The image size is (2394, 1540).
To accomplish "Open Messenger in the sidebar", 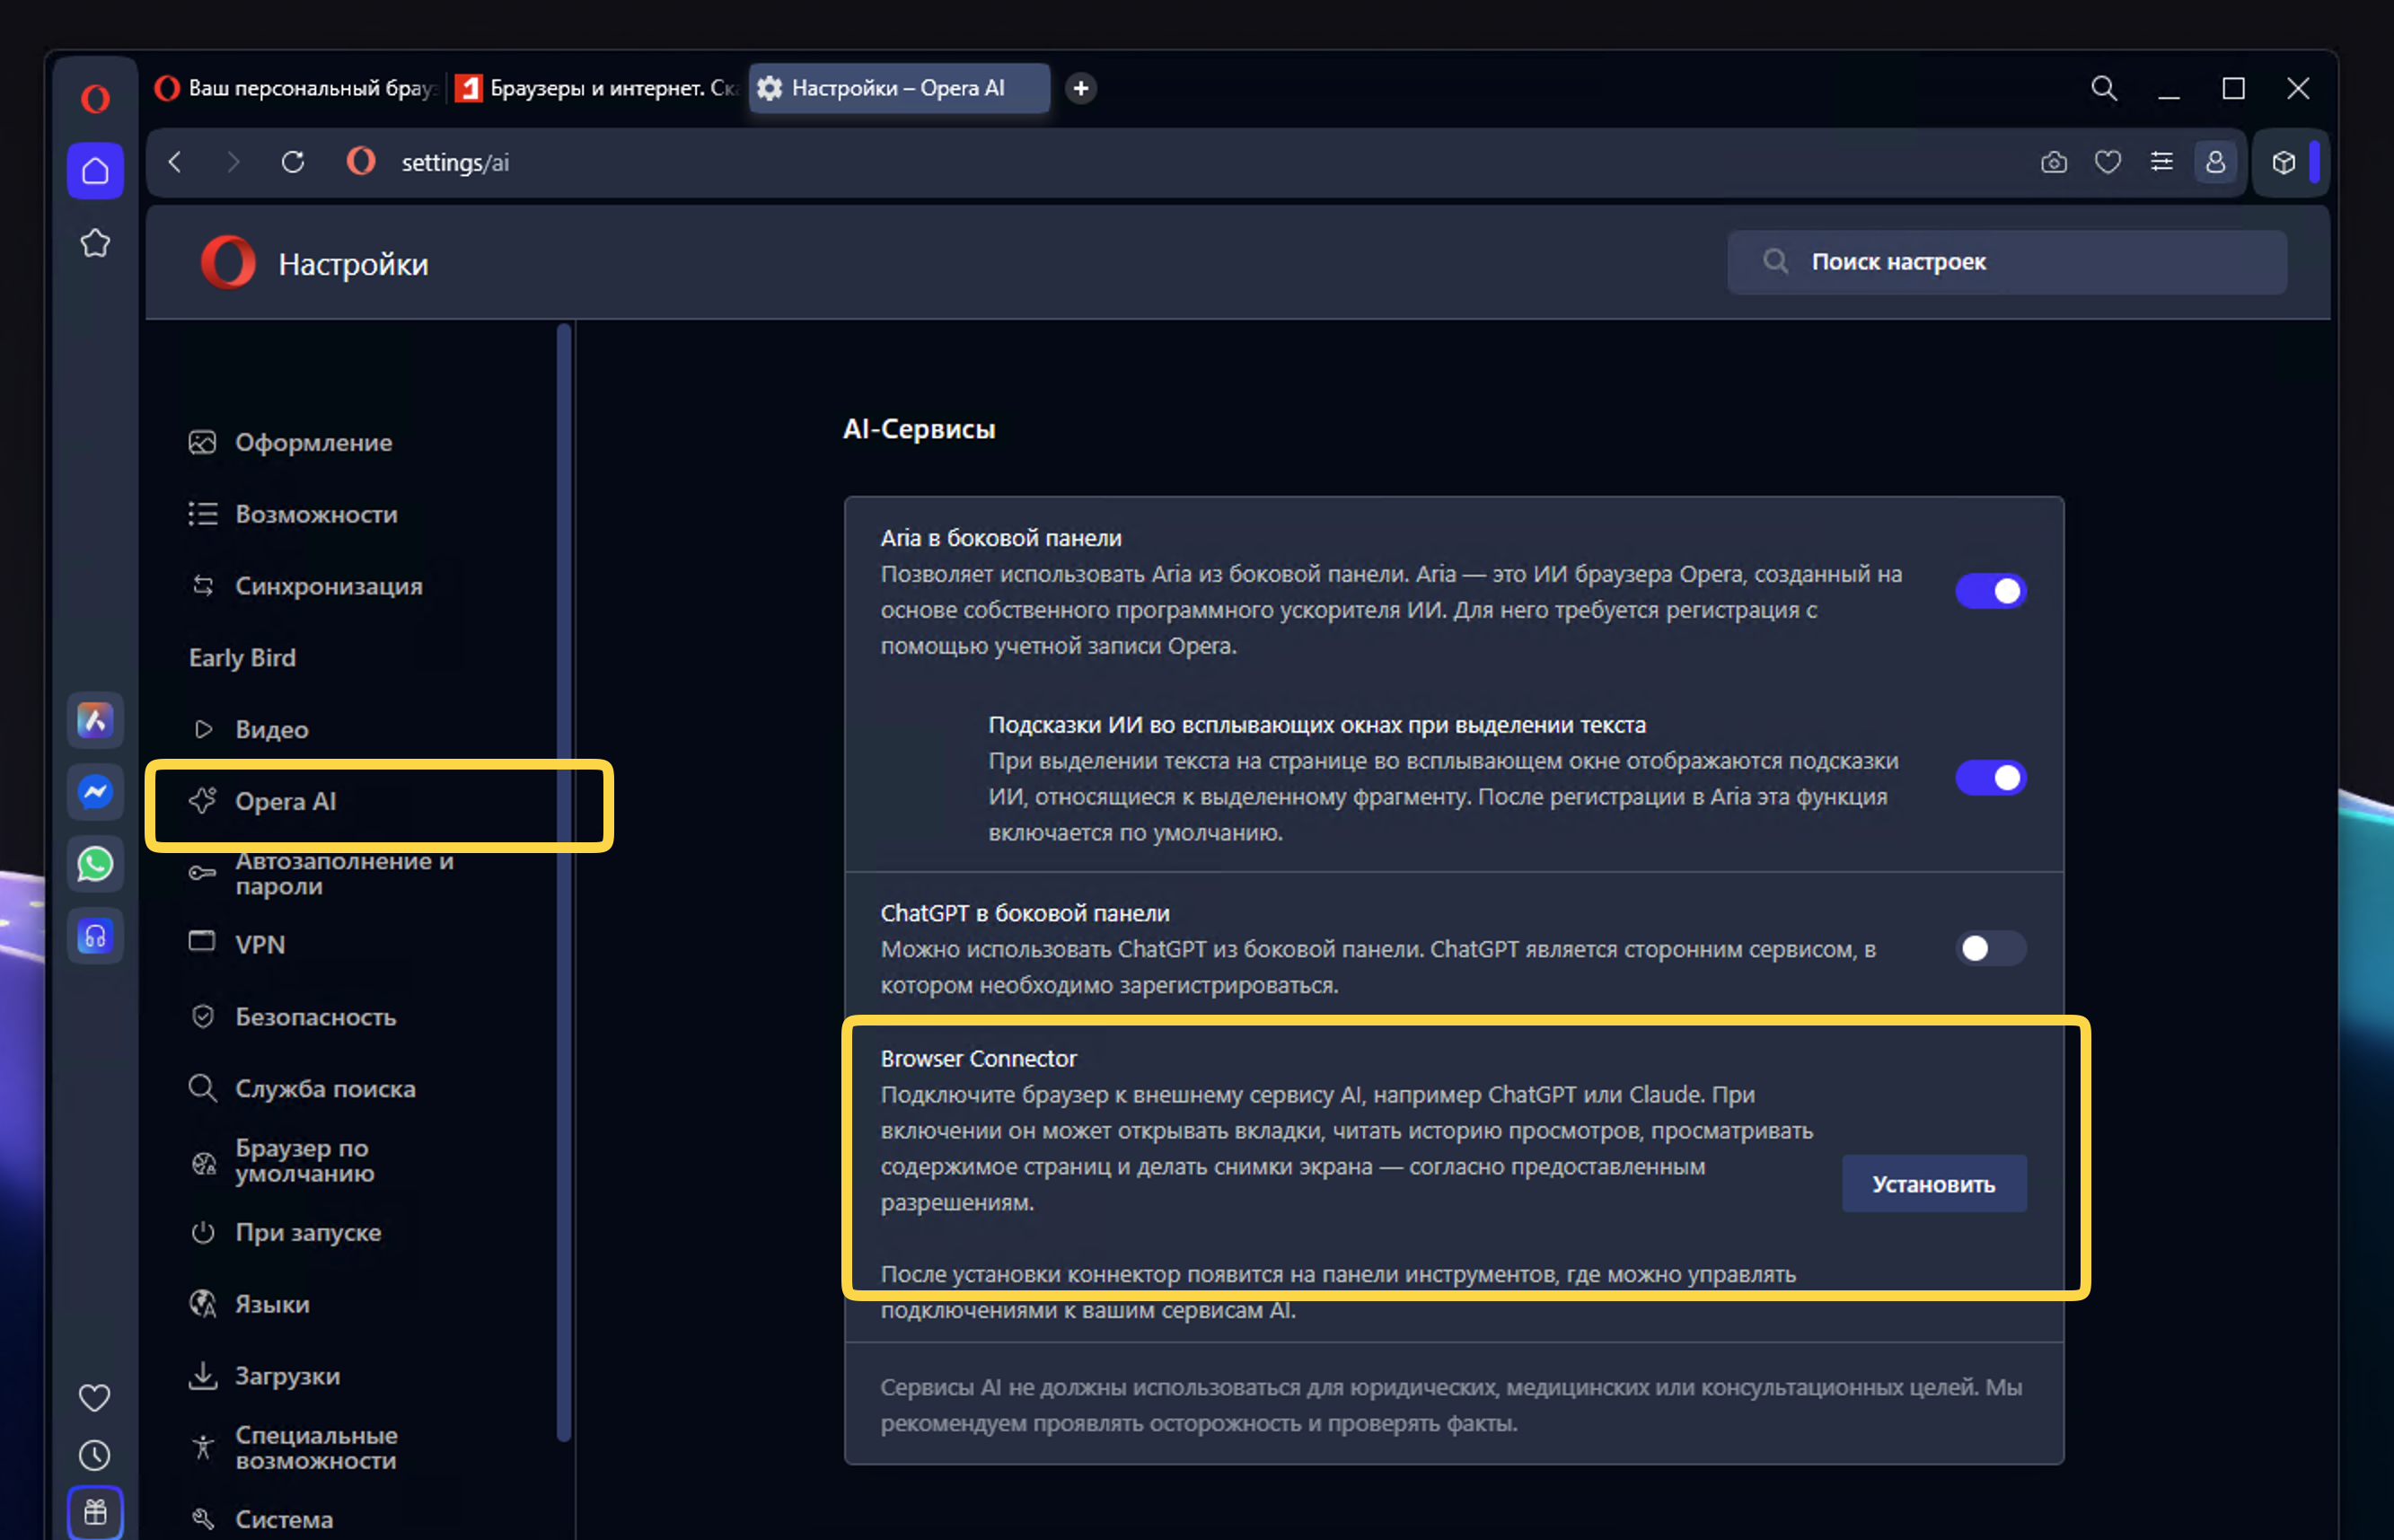I will (95, 792).
